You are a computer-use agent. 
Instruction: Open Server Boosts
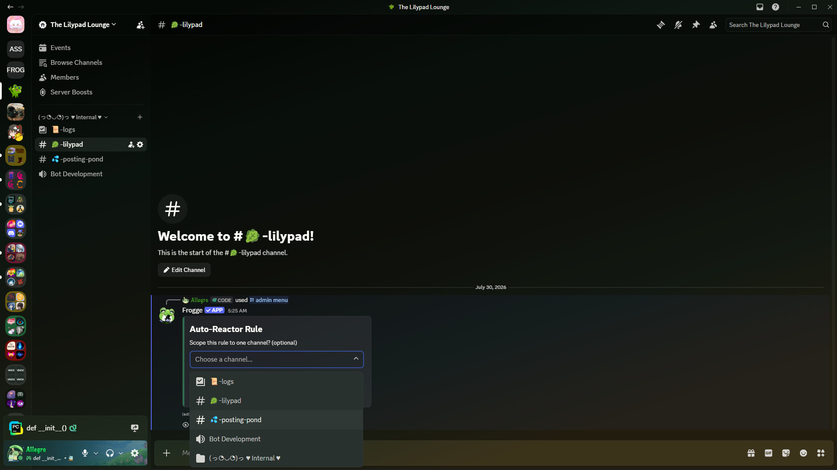pos(91,92)
